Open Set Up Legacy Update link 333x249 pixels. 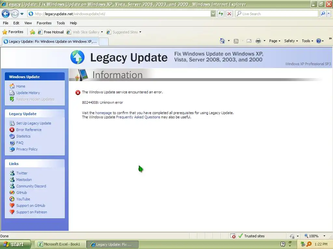coord(33,123)
